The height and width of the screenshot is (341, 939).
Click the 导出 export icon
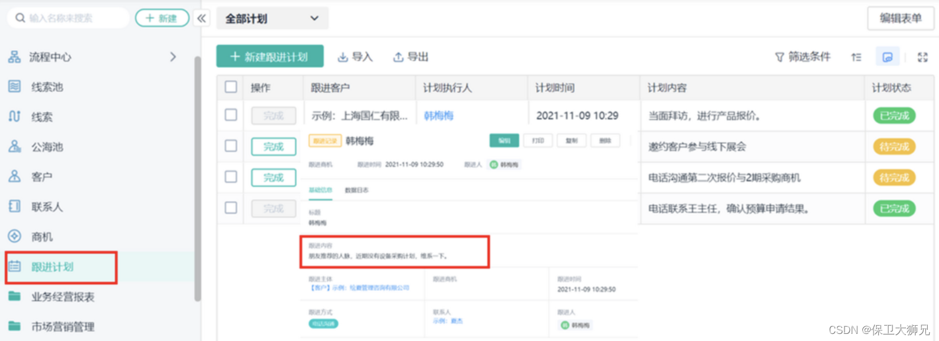tap(398, 57)
